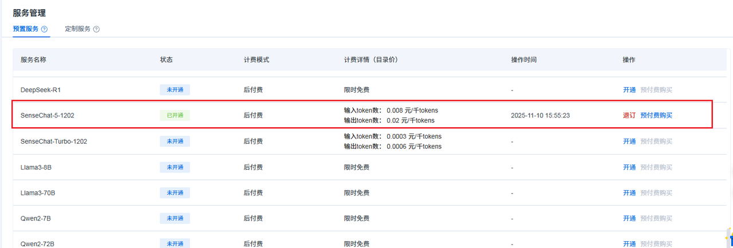Switch to the 定制服务 tab

point(77,29)
